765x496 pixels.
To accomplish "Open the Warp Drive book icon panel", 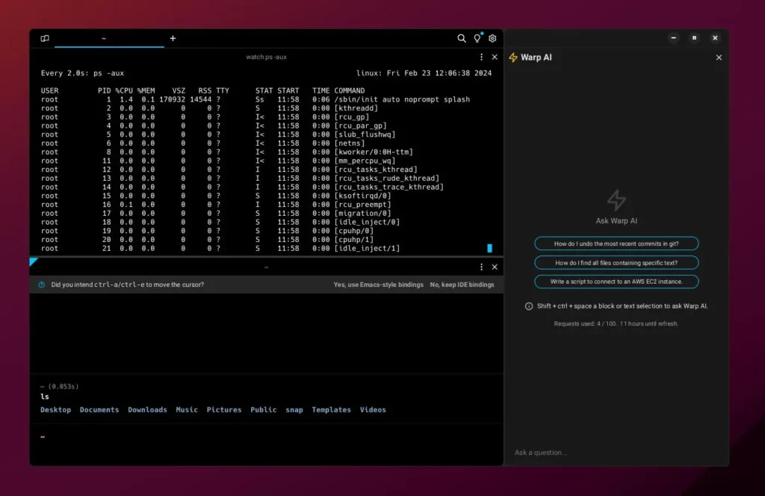I will [x=45, y=38].
